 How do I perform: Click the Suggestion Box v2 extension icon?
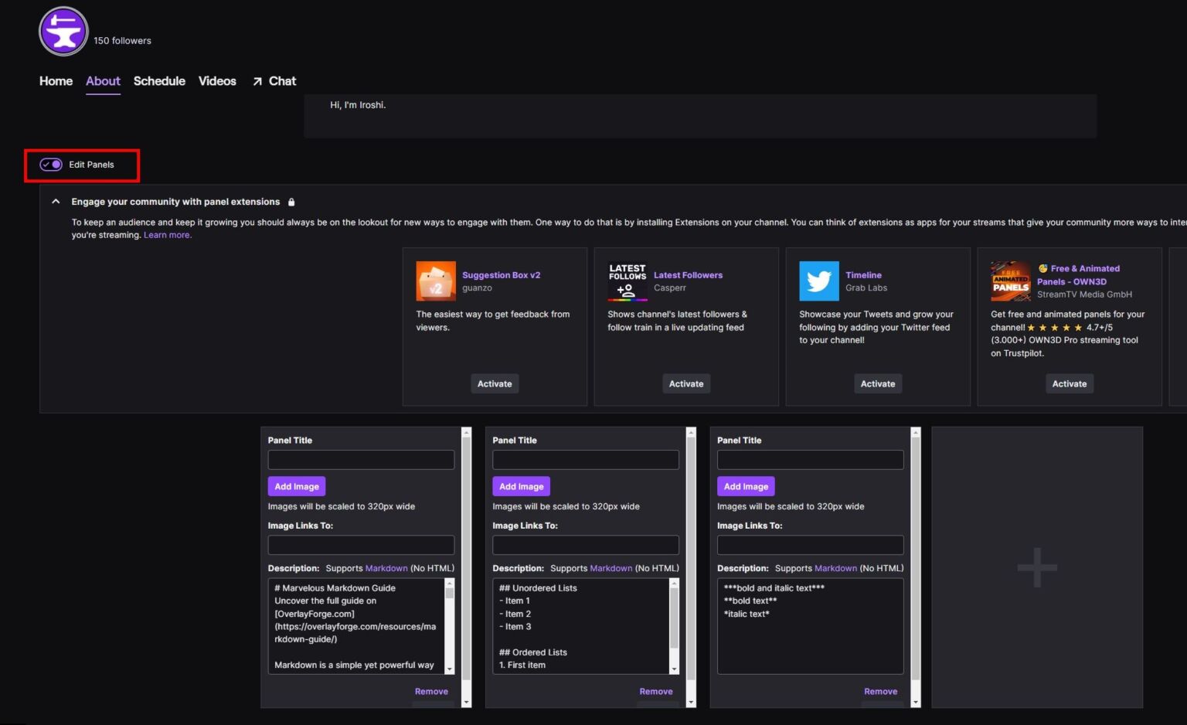tap(436, 281)
